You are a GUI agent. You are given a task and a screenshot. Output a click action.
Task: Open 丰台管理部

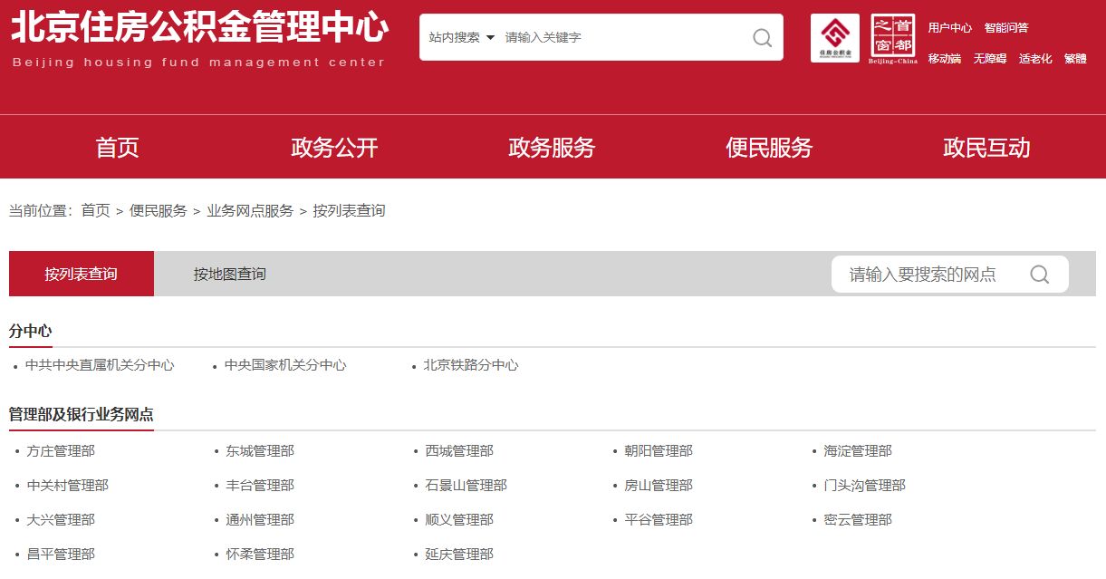(x=260, y=485)
